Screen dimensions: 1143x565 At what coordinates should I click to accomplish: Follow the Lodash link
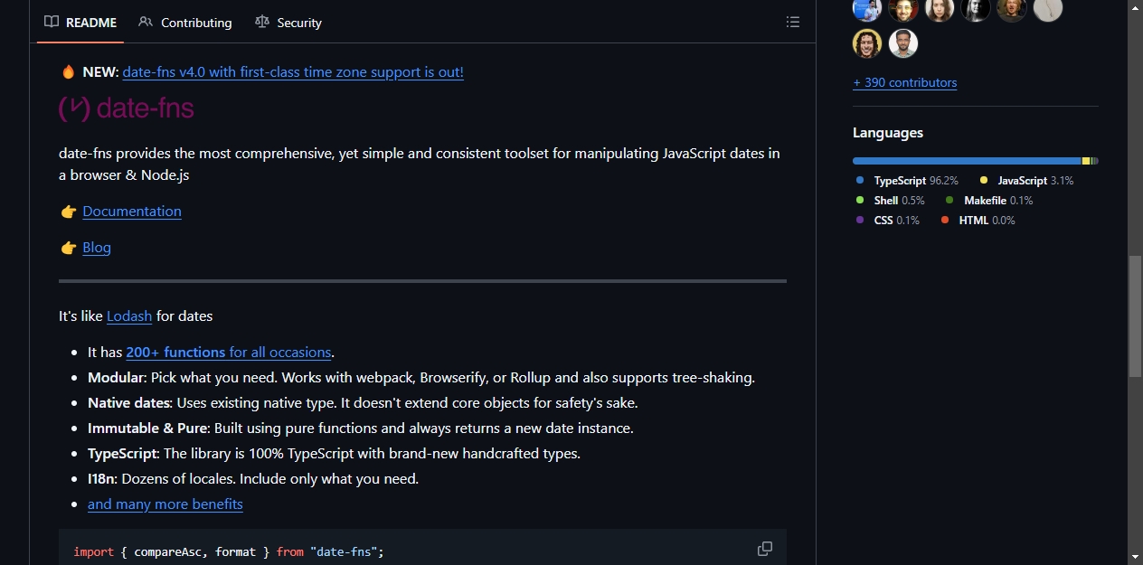click(129, 315)
